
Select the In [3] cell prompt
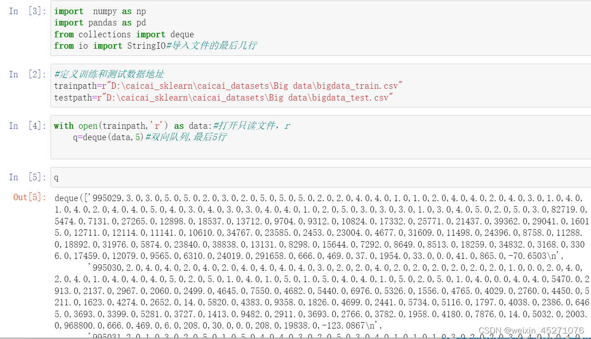[27, 11]
